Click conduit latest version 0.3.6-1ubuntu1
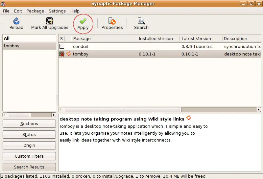 pyautogui.click(x=197, y=46)
